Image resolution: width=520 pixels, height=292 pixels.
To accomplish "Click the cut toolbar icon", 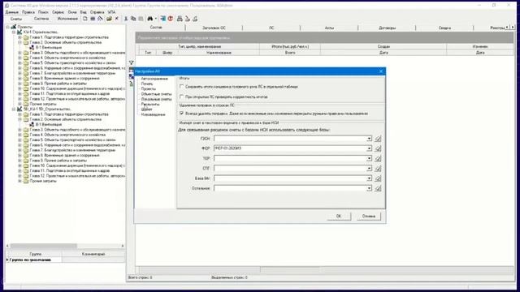I will [126, 19].
